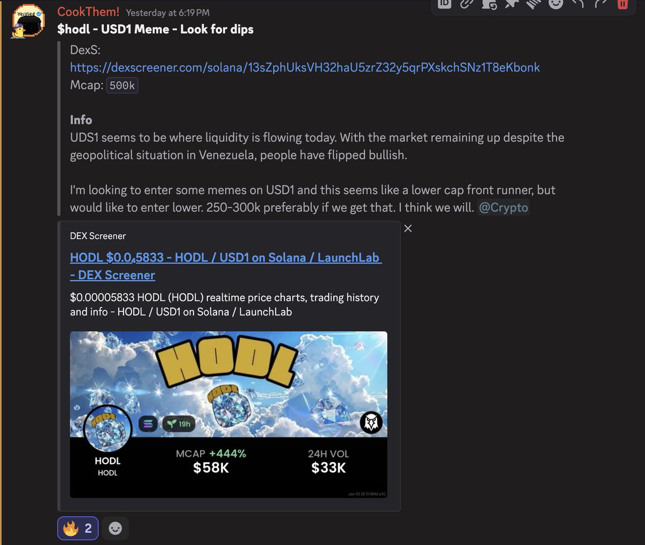The width and height of the screenshot is (645, 545).
Task: Click the Copy Message Link chain icon
Action: tap(467, 4)
